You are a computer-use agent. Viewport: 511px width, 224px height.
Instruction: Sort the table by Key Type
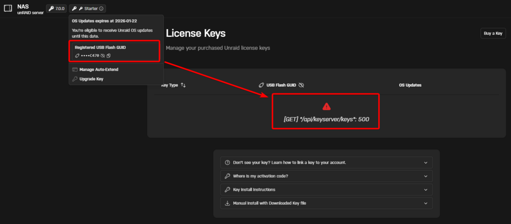tap(183, 85)
